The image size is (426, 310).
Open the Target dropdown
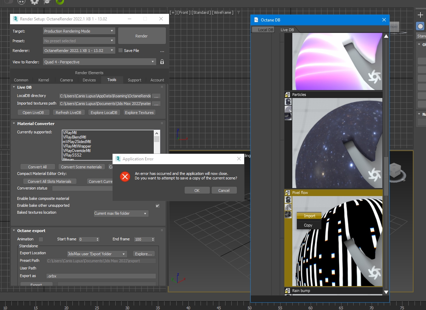pyautogui.click(x=79, y=31)
